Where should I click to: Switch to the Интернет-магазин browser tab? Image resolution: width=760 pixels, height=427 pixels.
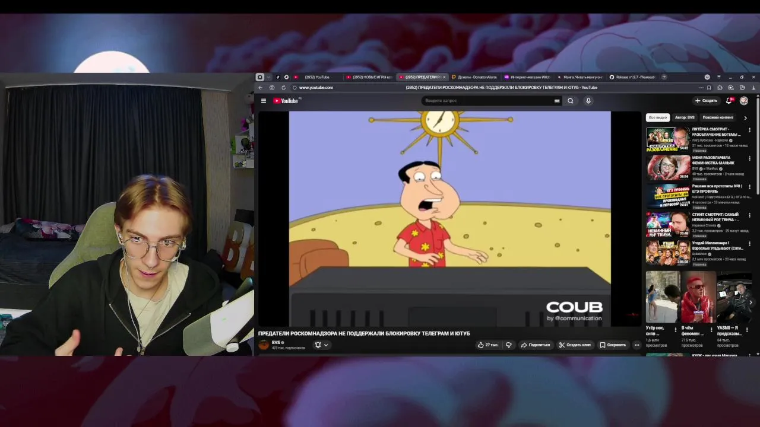point(527,77)
